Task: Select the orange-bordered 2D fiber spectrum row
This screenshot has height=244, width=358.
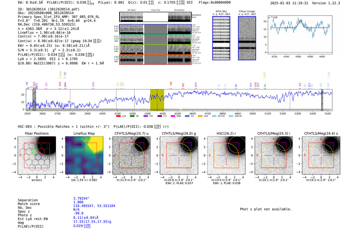Action: coord(155,49)
